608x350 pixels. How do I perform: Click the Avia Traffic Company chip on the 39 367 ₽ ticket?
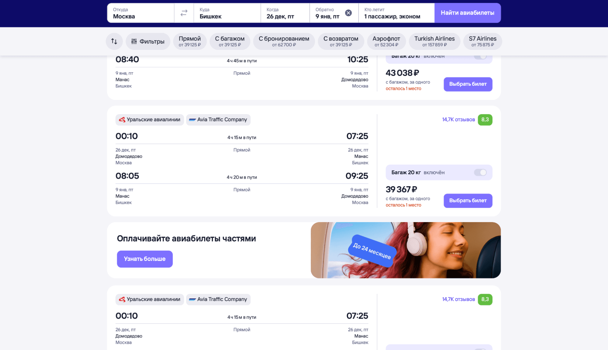tap(218, 120)
